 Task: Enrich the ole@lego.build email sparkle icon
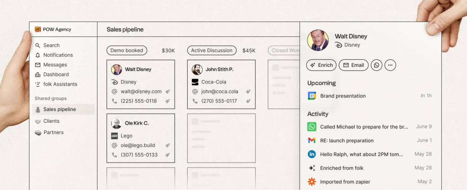click(x=167, y=145)
